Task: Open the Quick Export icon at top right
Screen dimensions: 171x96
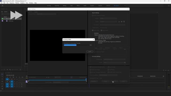Action: [169, 6]
